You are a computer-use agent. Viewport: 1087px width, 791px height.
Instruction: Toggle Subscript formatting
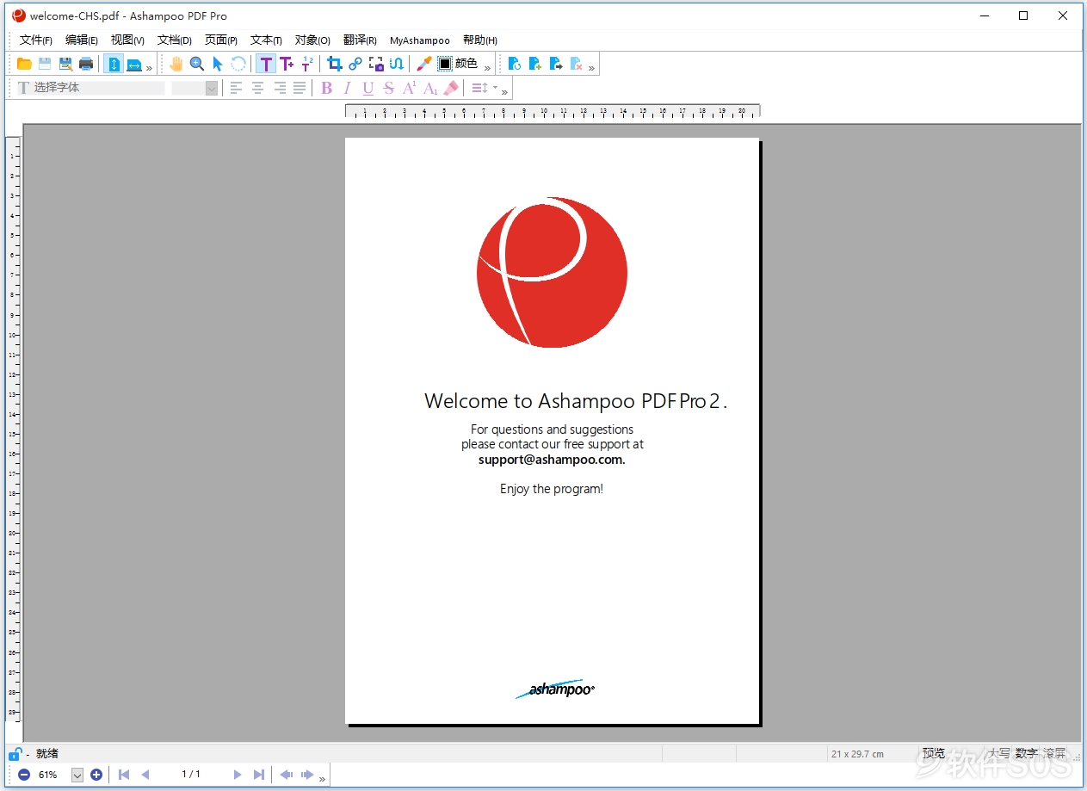tap(429, 88)
